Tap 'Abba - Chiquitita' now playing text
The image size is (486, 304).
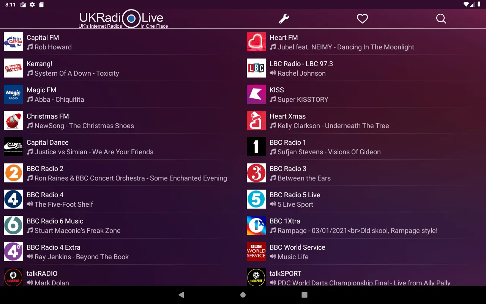pos(59,100)
